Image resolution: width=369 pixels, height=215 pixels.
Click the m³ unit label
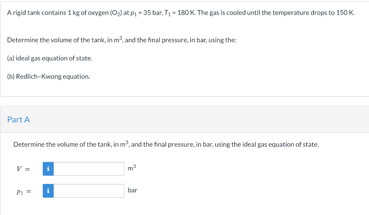click(x=132, y=168)
